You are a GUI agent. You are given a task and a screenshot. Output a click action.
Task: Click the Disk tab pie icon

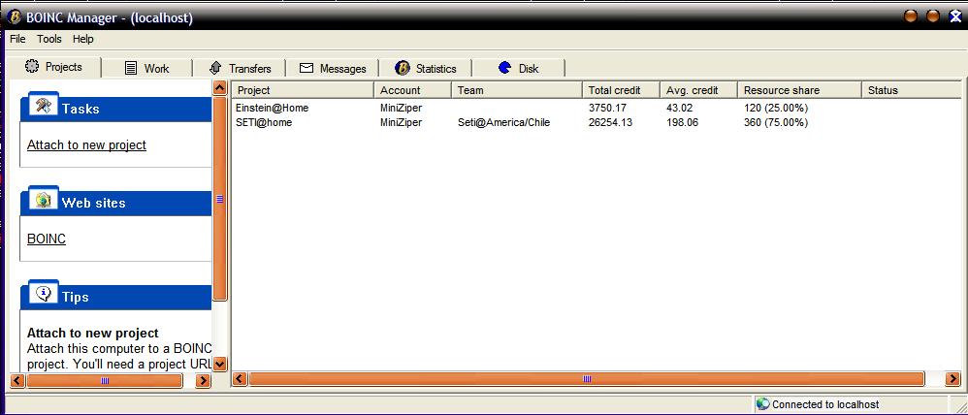click(504, 68)
